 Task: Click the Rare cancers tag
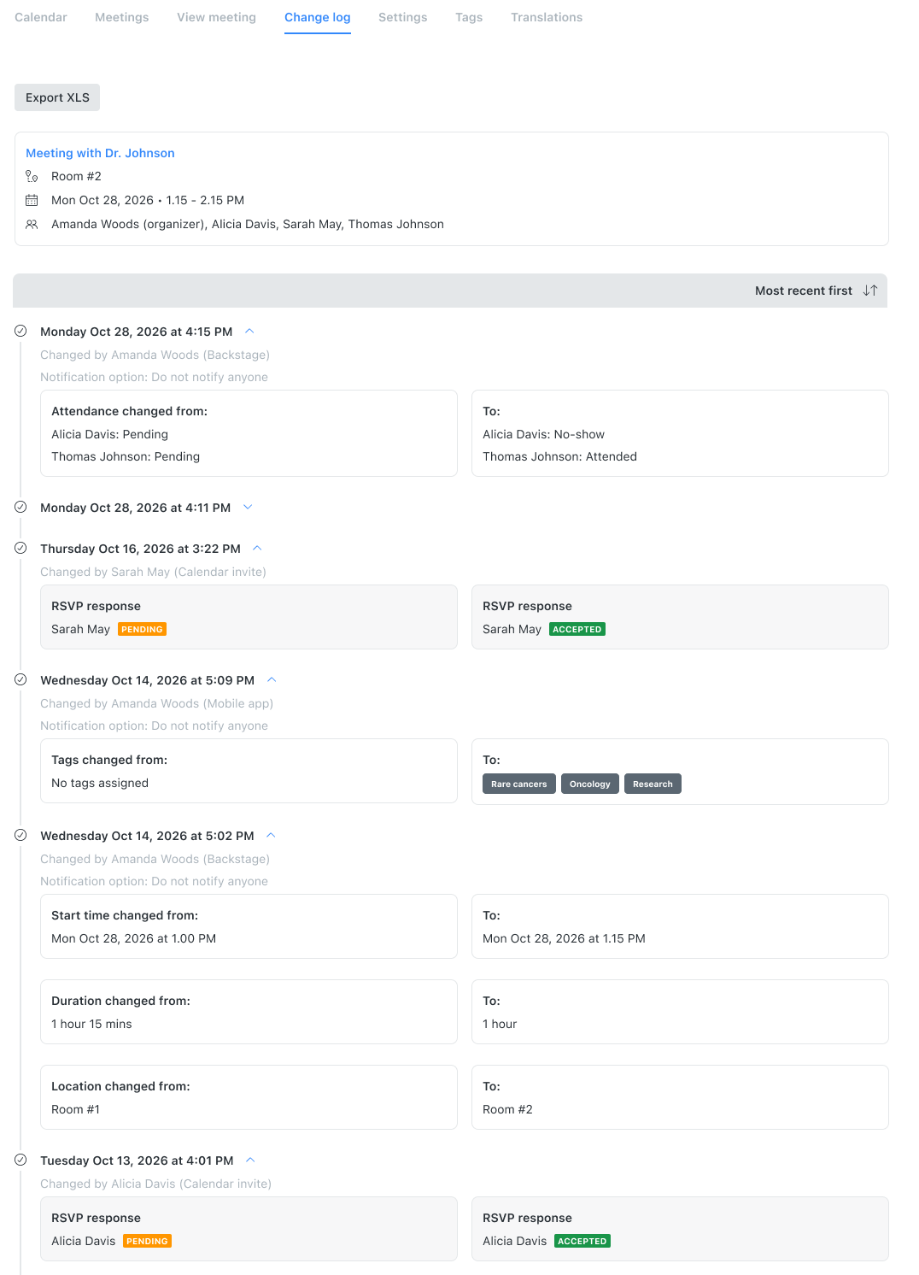tap(519, 784)
